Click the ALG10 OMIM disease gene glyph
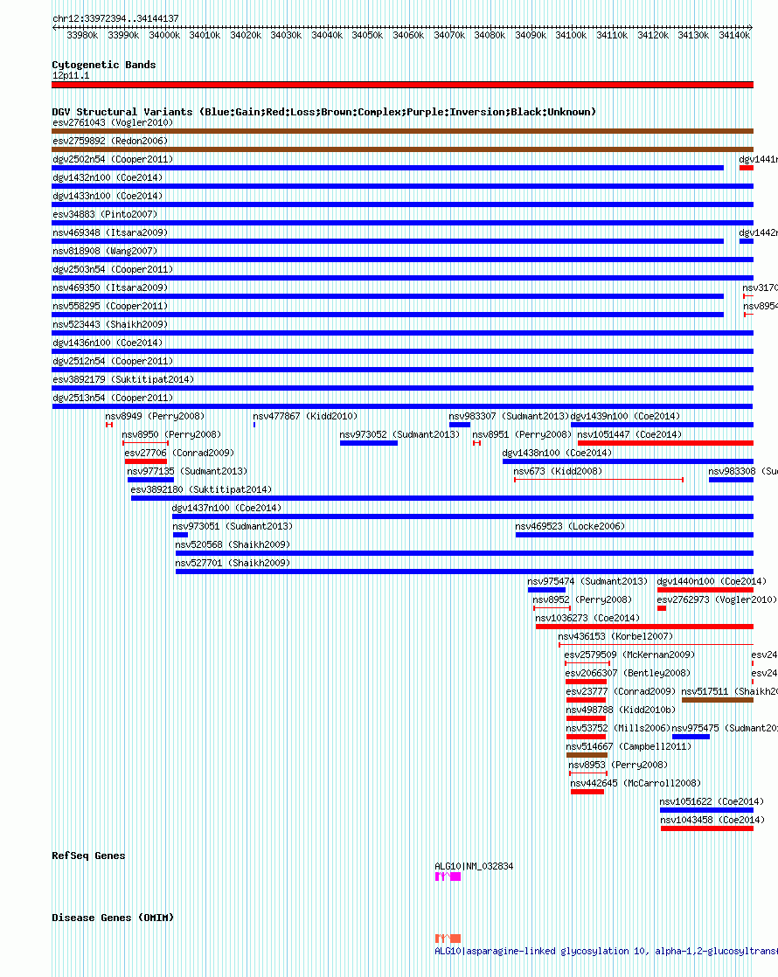Image resolution: width=778 pixels, height=977 pixels. 448,939
